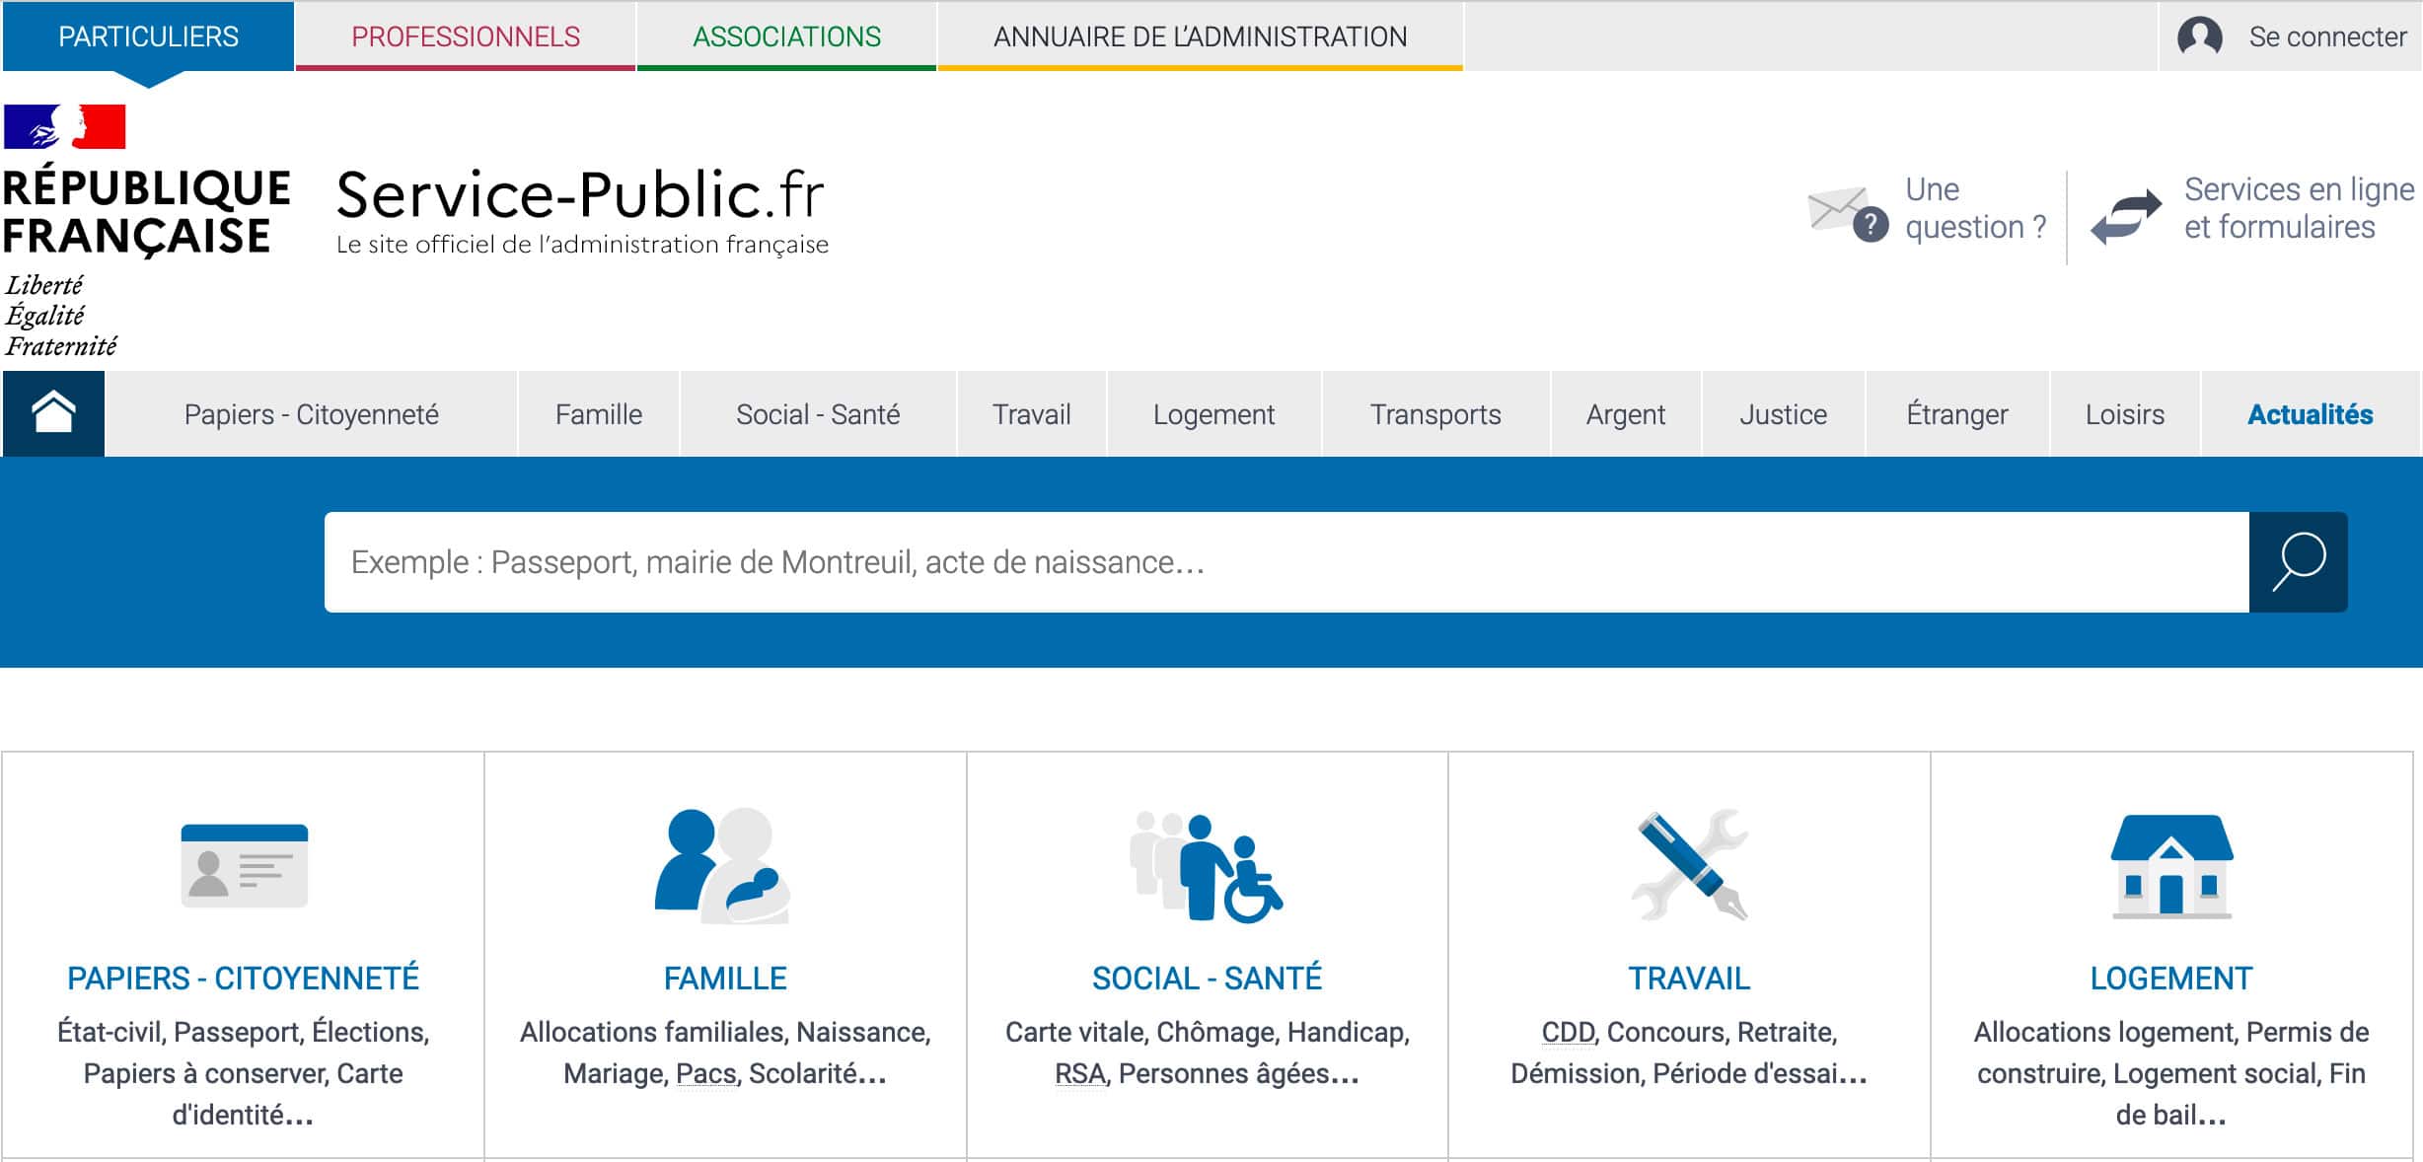Focus the search field with Passeport example

point(1286,562)
